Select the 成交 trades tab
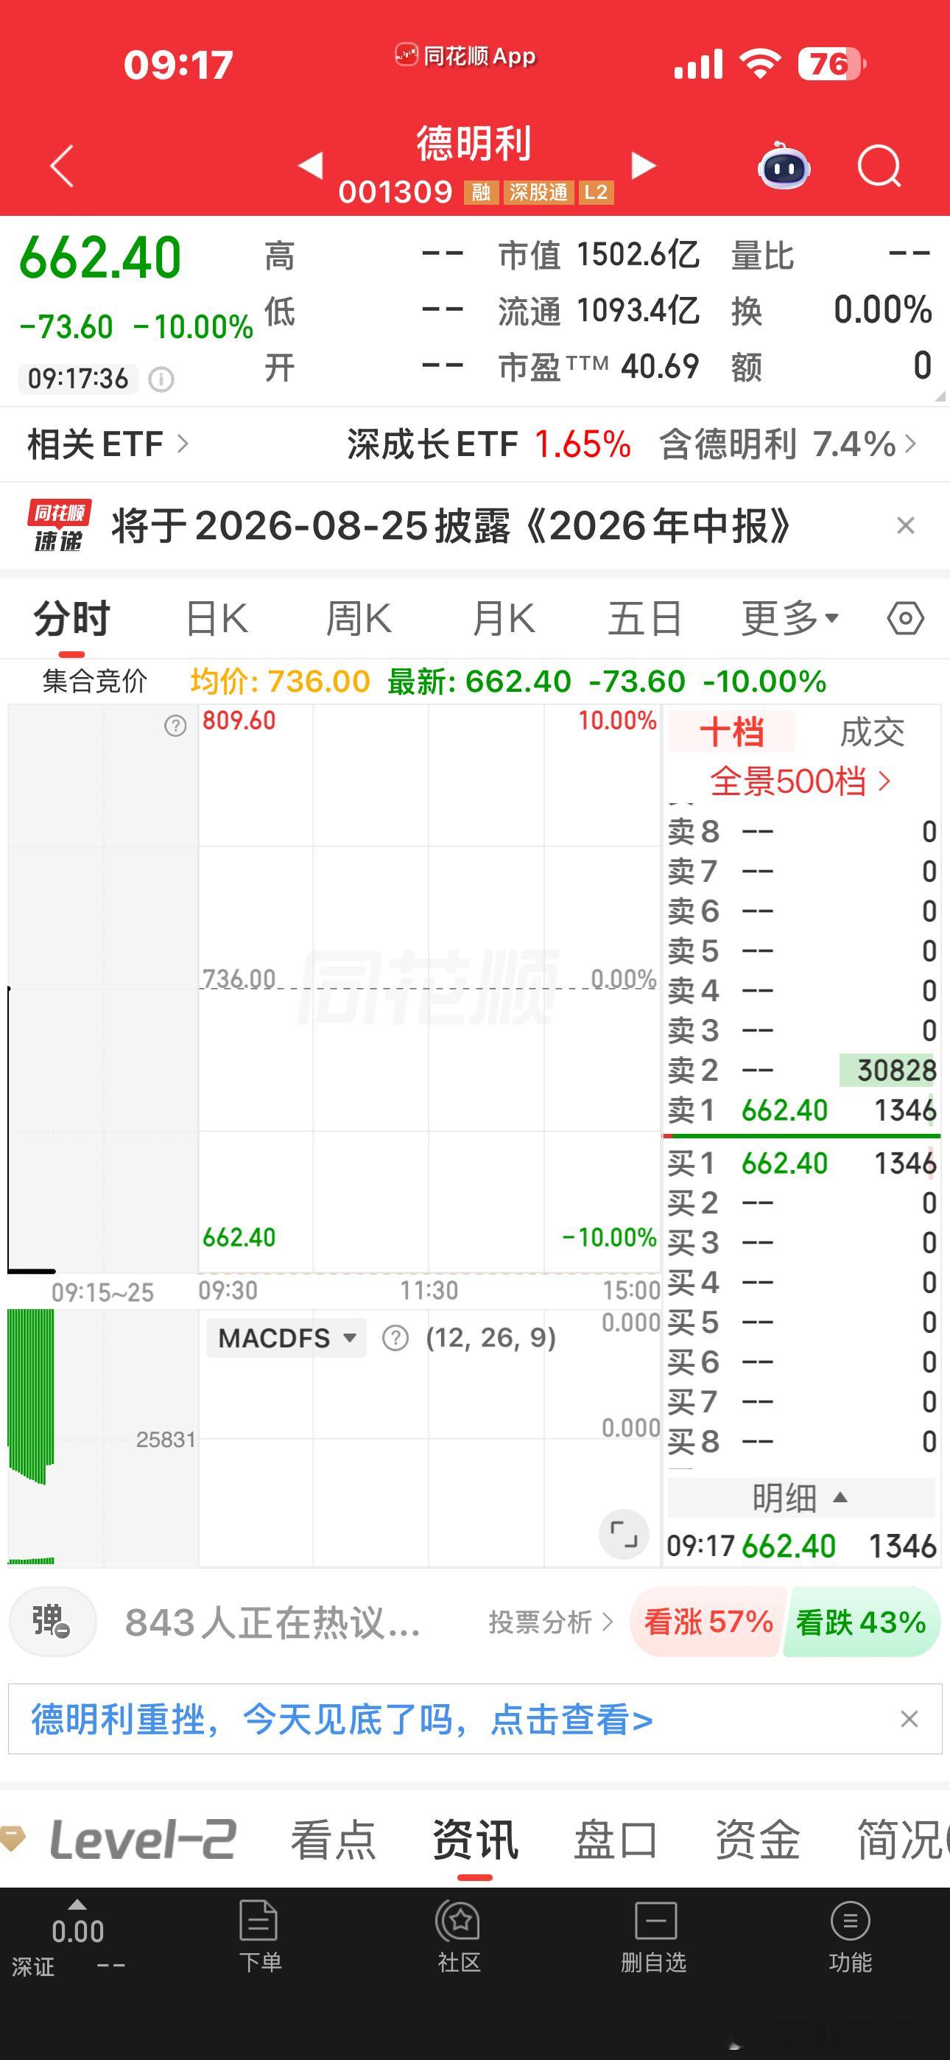This screenshot has height=2060, width=950. (872, 732)
